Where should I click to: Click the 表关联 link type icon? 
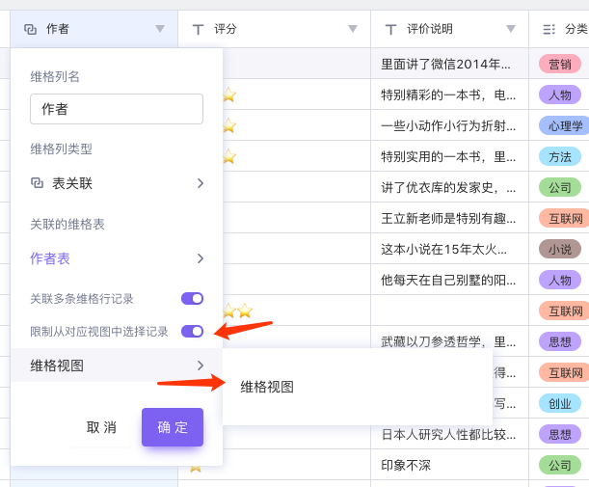[37, 183]
